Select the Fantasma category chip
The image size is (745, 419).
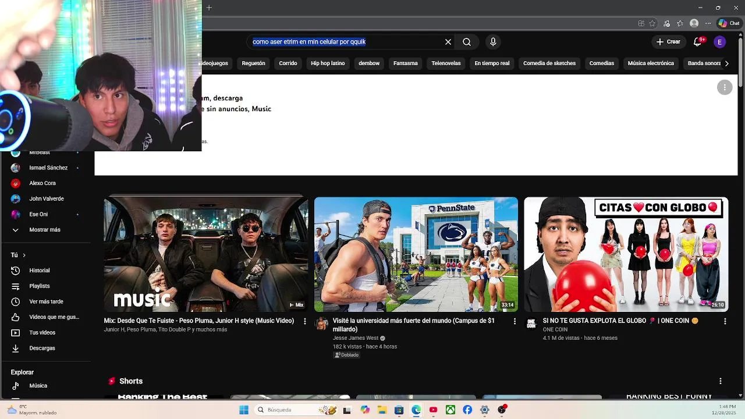(x=406, y=63)
